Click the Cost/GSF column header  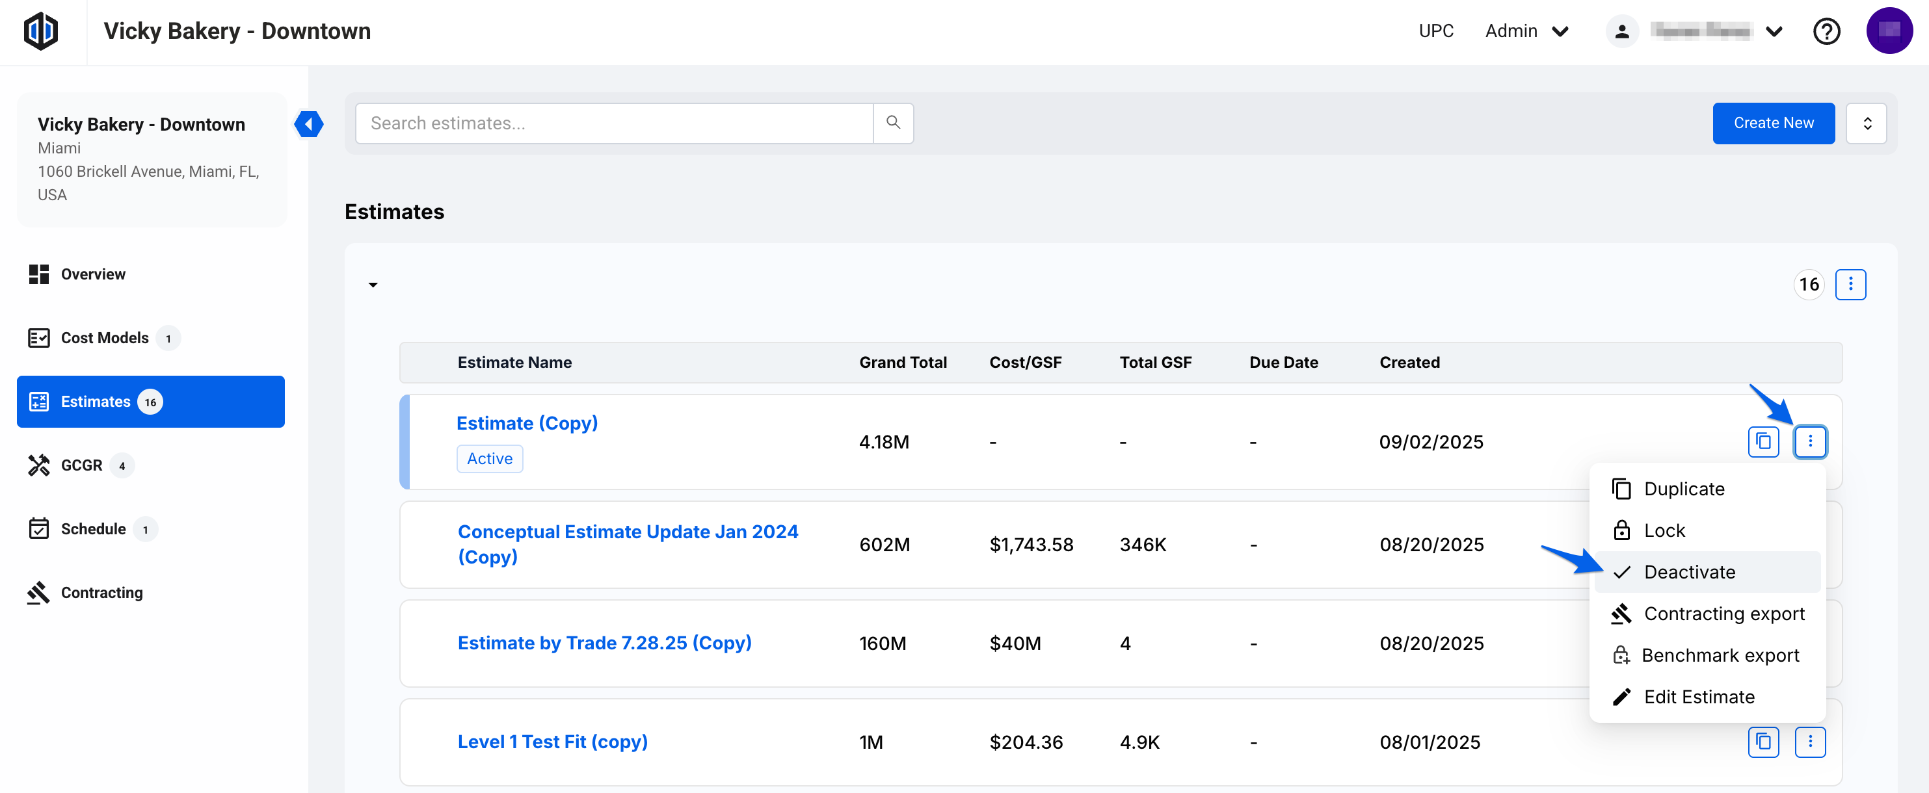pyautogui.click(x=1024, y=362)
